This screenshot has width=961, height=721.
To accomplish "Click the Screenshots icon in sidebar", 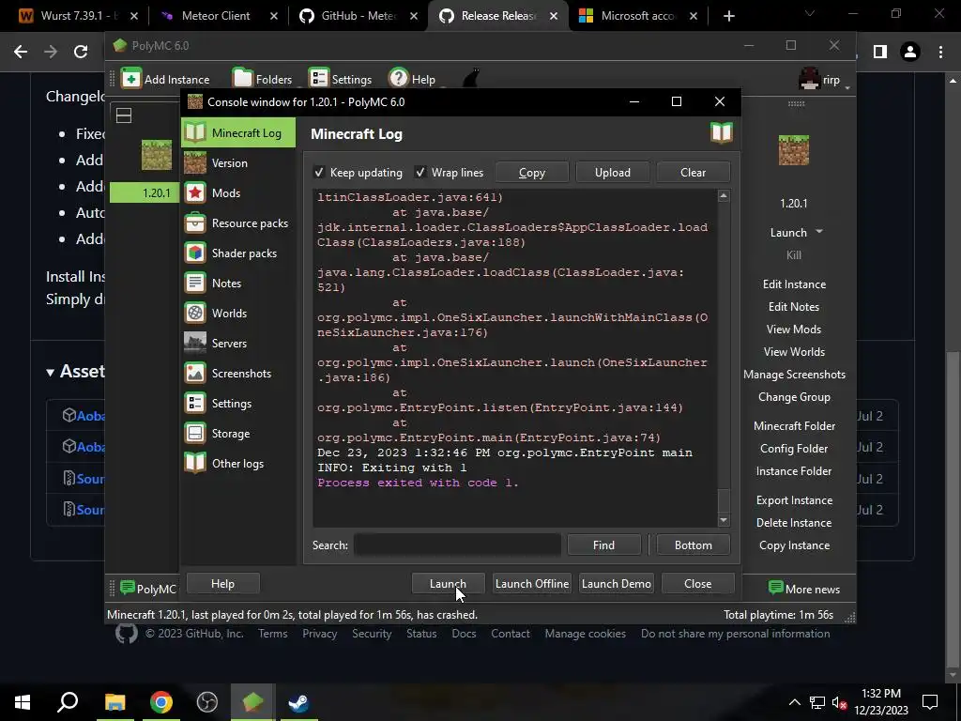I will click(x=195, y=373).
